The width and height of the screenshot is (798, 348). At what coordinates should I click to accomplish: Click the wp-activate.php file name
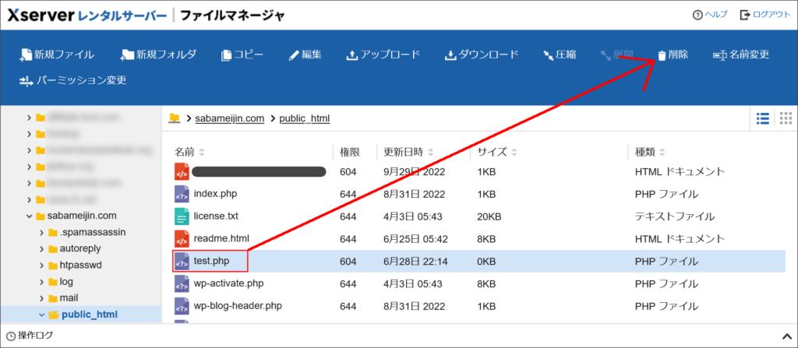pyautogui.click(x=228, y=283)
